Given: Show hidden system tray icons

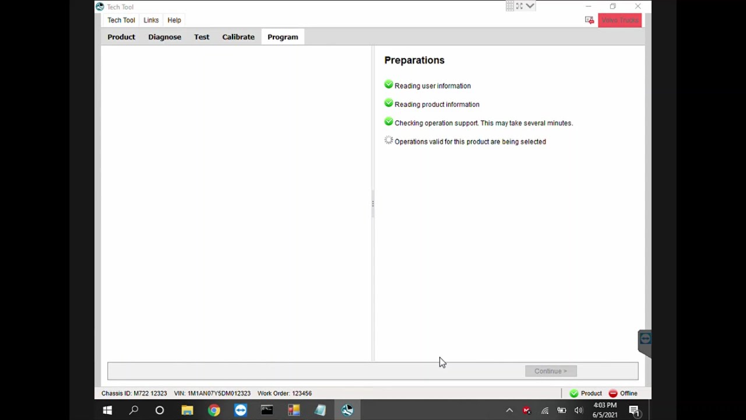Looking at the screenshot, I should (x=509, y=411).
